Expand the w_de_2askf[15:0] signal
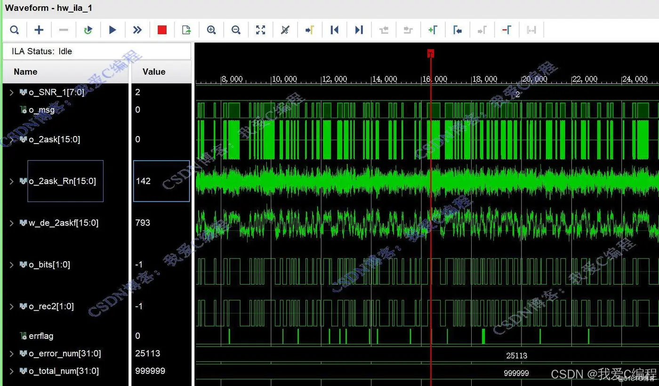 point(12,223)
